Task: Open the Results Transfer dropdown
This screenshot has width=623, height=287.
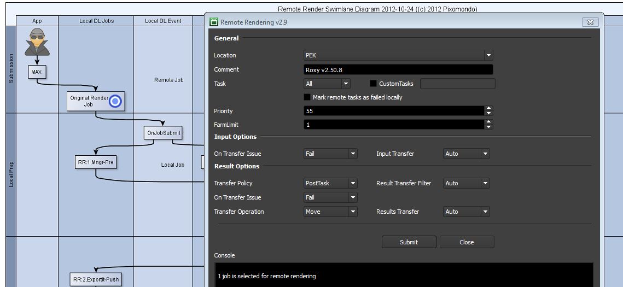Action: [x=467, y=212]
